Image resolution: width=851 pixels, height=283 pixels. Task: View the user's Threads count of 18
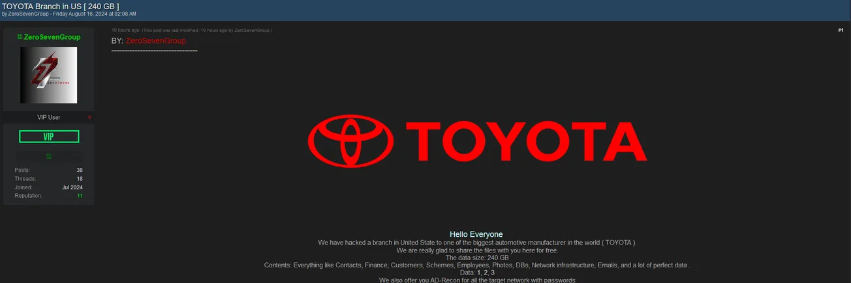point(79,179)
